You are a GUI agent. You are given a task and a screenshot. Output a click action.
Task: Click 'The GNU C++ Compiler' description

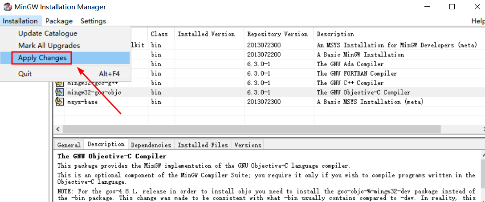[350, 83]
